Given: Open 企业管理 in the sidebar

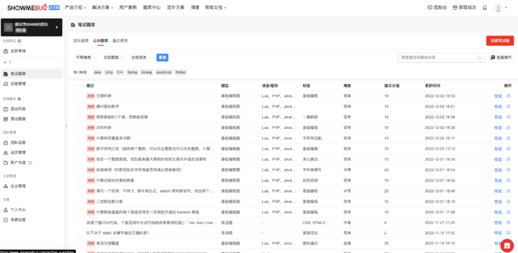Looking at the screenshot, I should [31, 186].
